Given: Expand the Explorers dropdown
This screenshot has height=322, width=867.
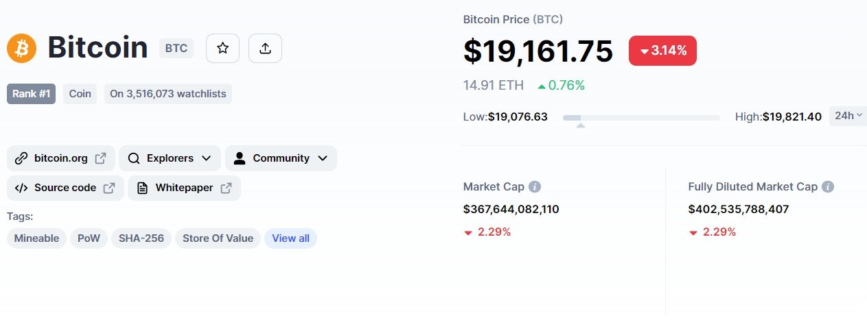Looking at the screenshot, I should [x=170, y=158].
